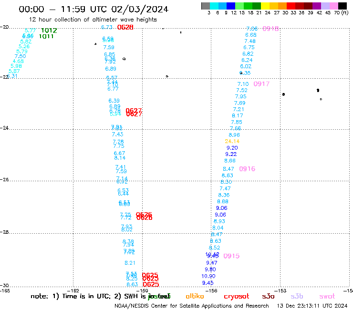Click the 9.22 wave height value
The image size is (353, 310).
click(x=231, y=154)
